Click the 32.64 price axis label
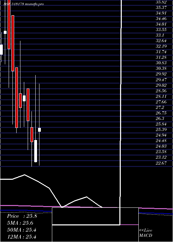This screenshot has height=242, width=173. tap(161, 41)
